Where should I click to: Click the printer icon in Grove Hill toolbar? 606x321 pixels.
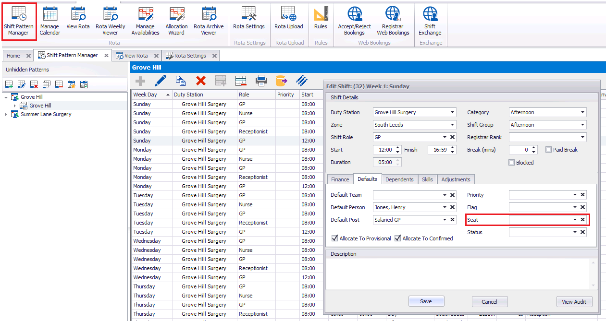(261, 81)
